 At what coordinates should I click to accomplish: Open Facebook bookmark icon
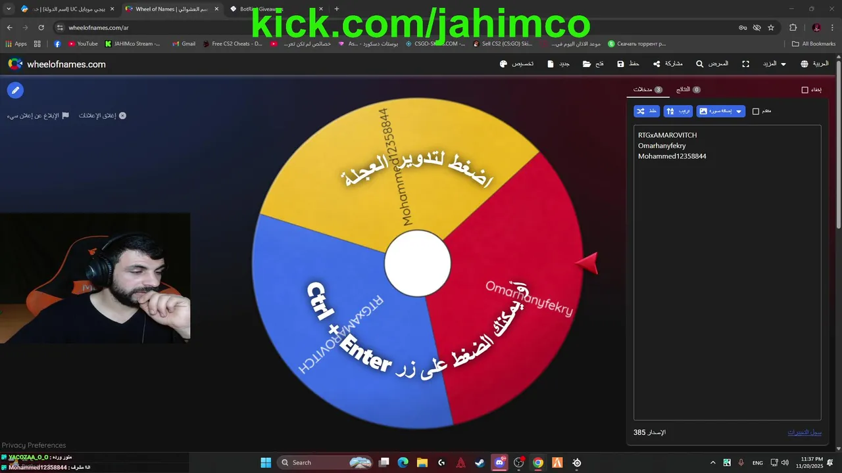pos(57,44)
